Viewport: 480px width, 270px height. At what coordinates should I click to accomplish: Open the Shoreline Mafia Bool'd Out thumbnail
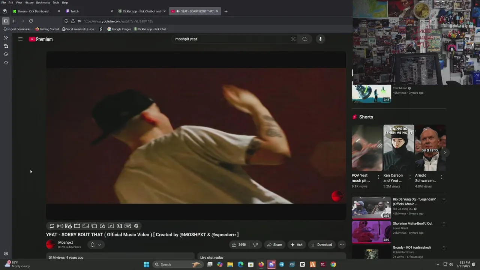click(371, 232)
